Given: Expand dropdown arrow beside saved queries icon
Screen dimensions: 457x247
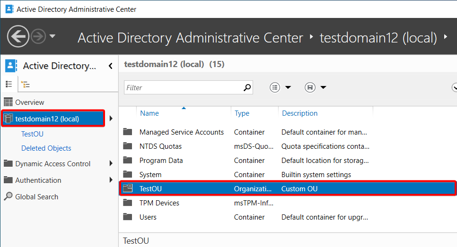Looking at the screenshot, I should pos(323,87).
